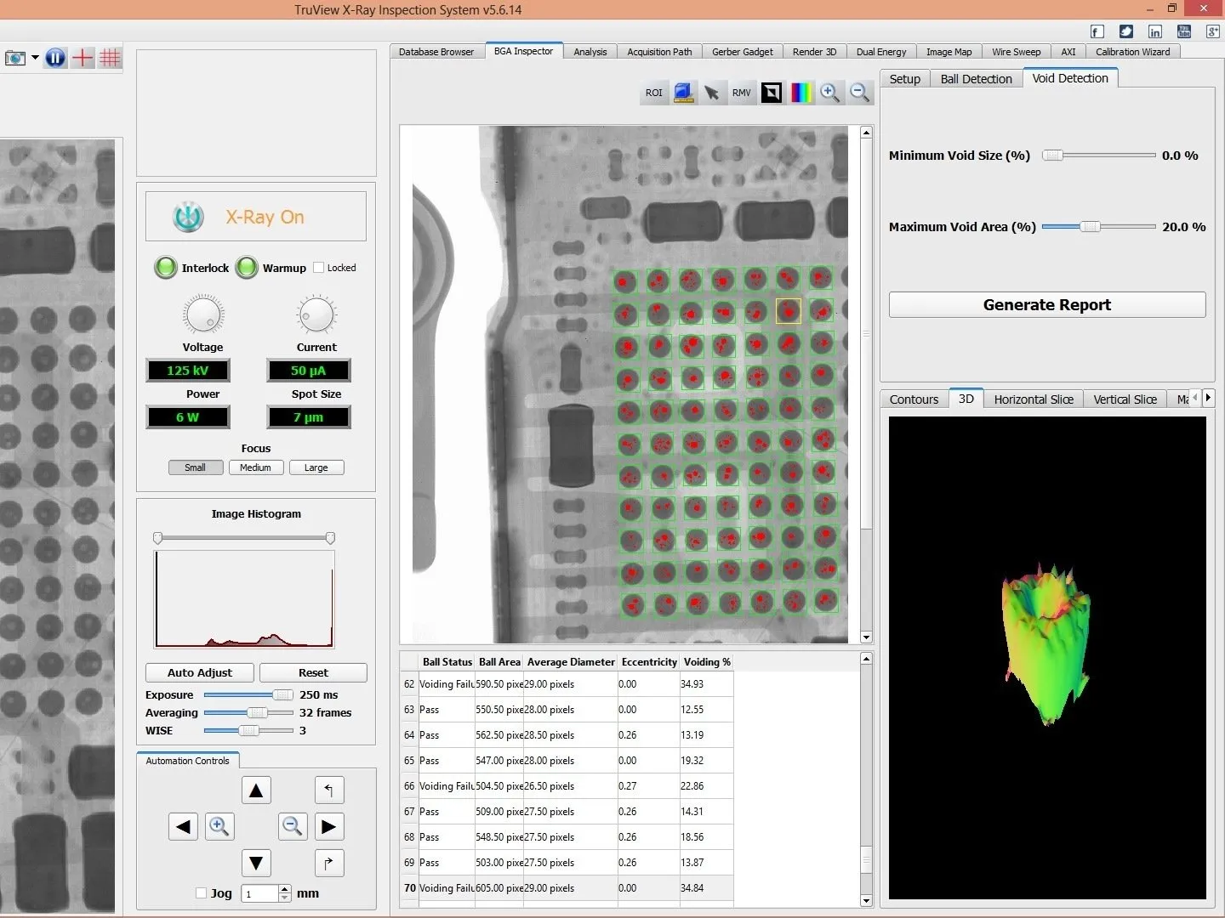Zoom in on BGA image
Image resolution: width=1225 pixels, height=918 pixels.
pos(830,93)
